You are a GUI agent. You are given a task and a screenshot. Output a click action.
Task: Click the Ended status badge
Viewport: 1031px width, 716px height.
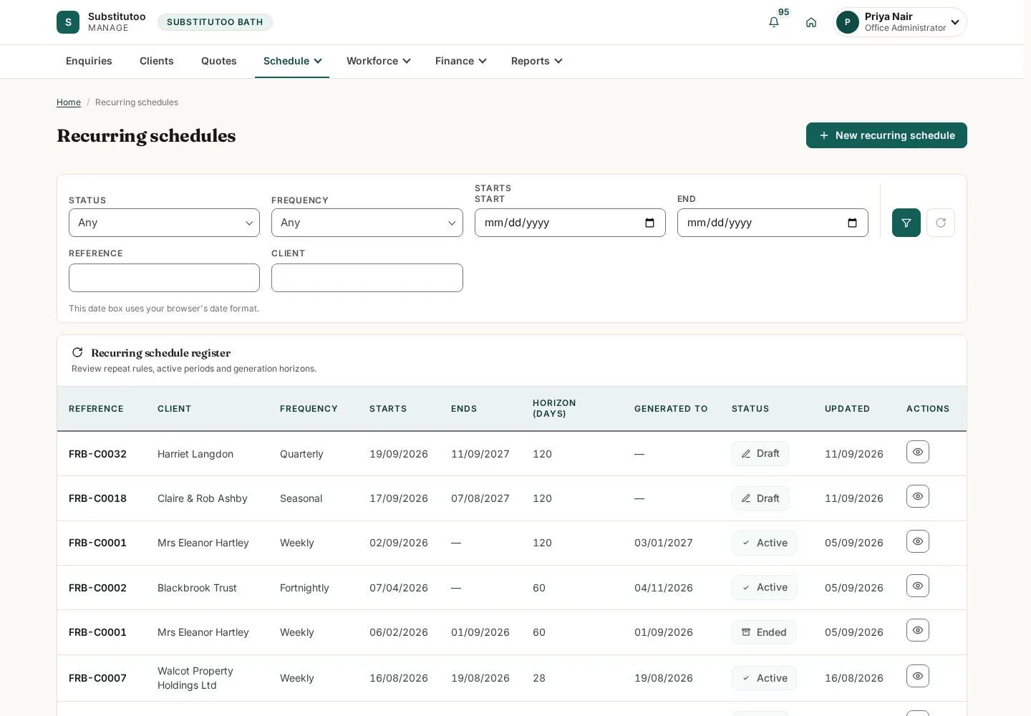tap(764, 632)
